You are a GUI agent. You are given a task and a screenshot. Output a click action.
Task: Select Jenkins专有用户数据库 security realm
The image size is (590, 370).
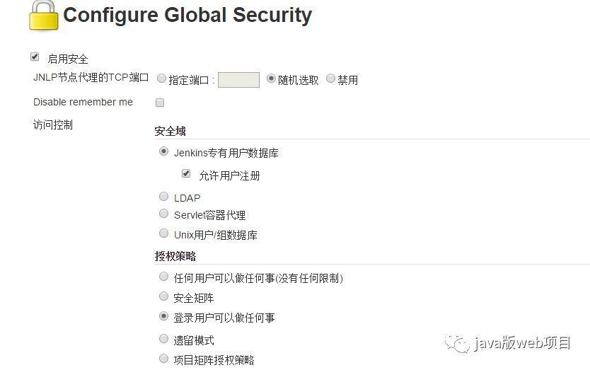(164, 151)
